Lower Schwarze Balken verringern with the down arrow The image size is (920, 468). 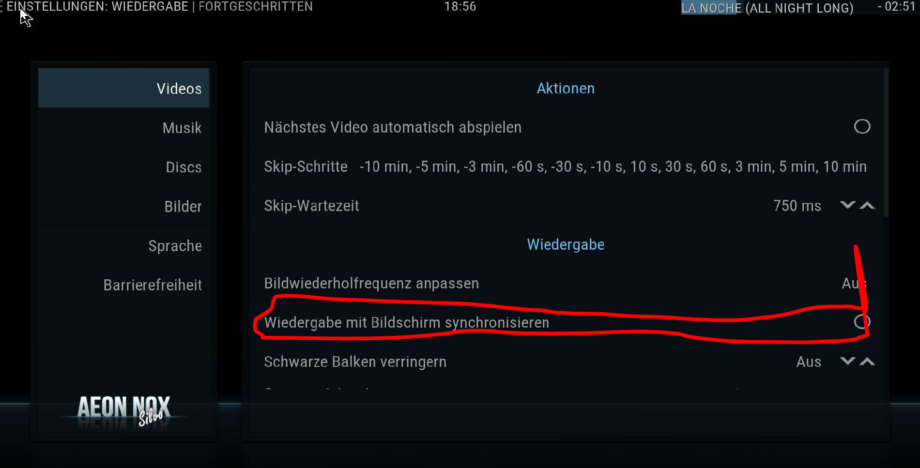pos(847,362)
